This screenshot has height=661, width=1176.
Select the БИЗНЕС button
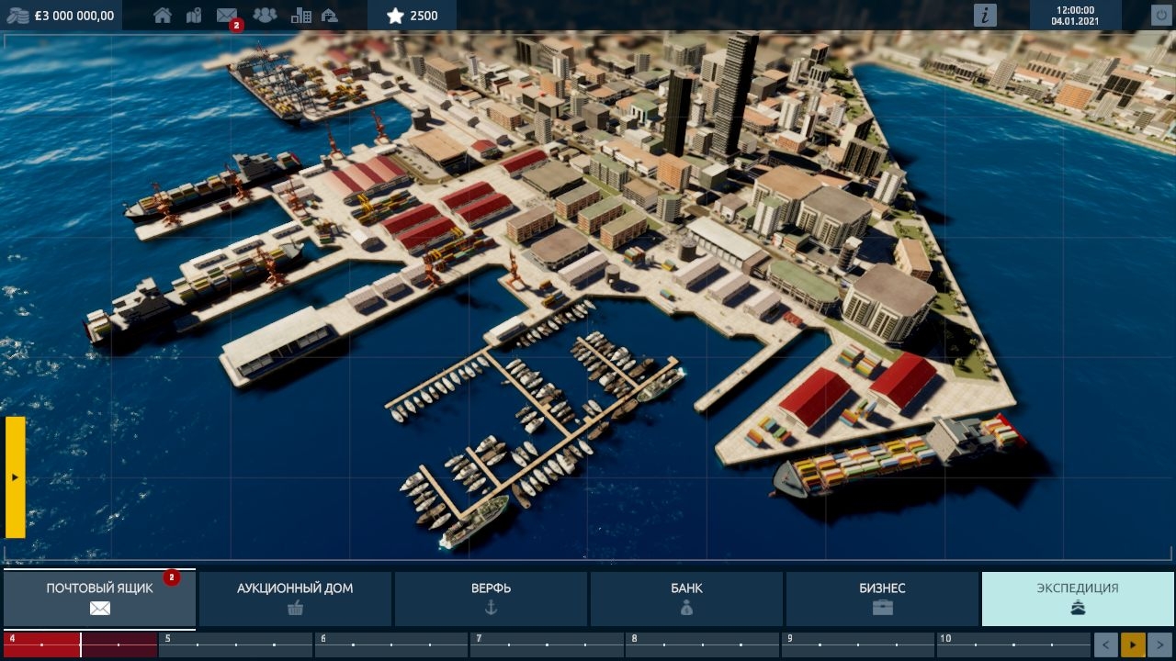tap(882, 599)
